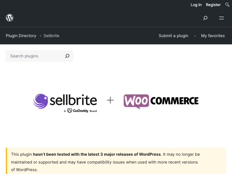This screenshot has height=174, width=232.
Task: Open the hamburger navigation menu
Action: click(222, 18)
